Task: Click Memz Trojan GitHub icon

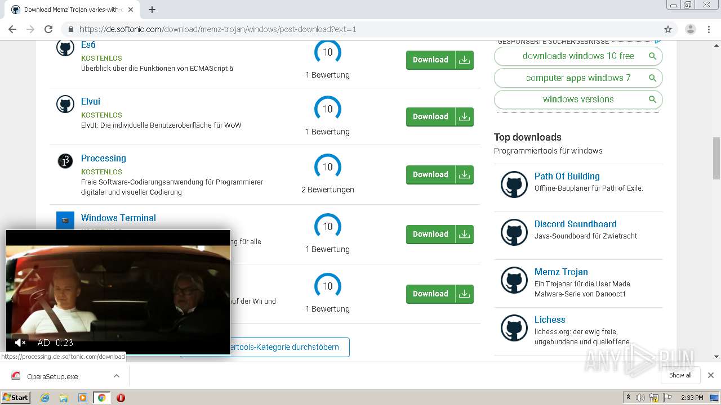Action: tap(514, 280)
